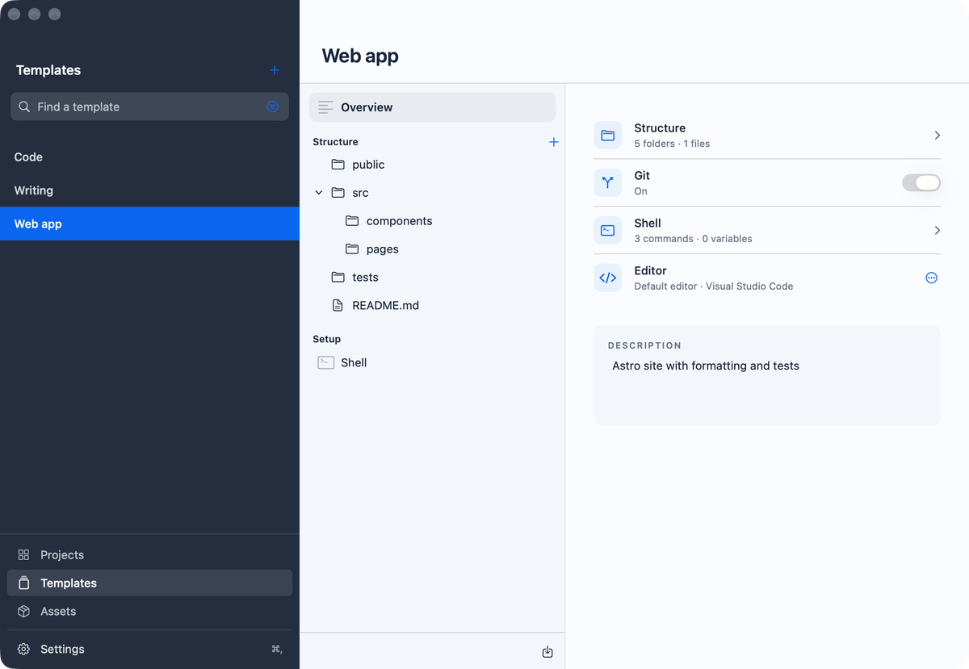
Task: Go to Projects in sidebar
Action: 149,555
